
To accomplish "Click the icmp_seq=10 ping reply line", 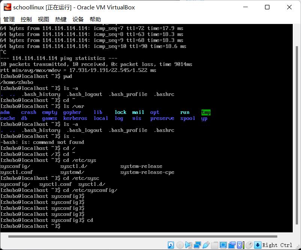I will point(93,46).
